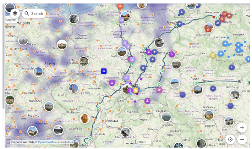Click the green play marker near Lutsk
This screenshot has height=149, width=252.
(196, 83)
